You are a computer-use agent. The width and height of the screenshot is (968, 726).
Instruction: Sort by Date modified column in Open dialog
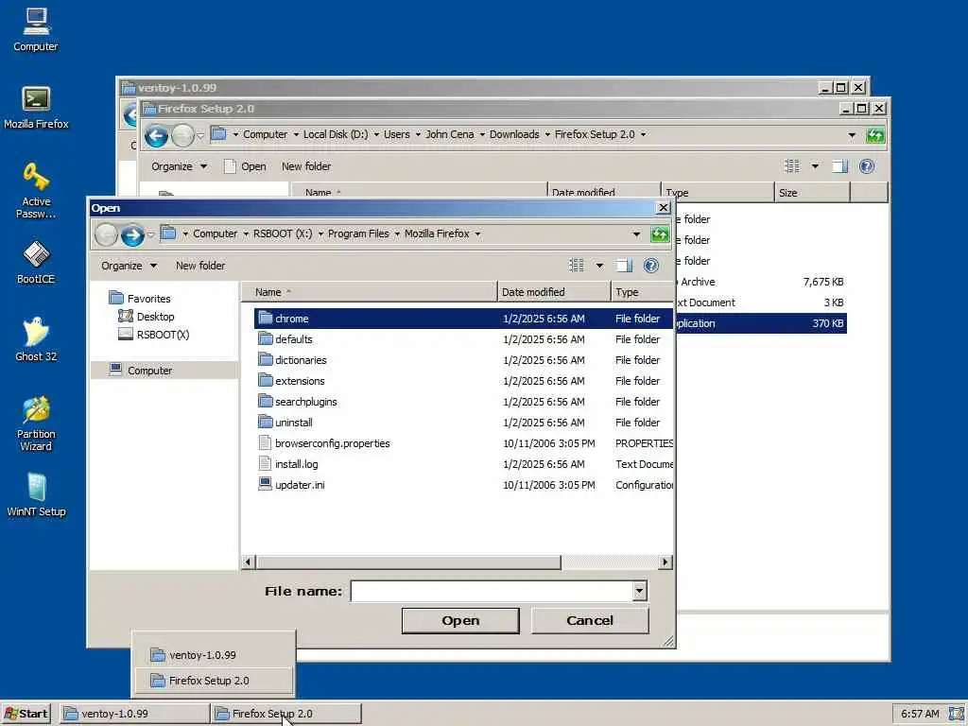coord(553,292)
